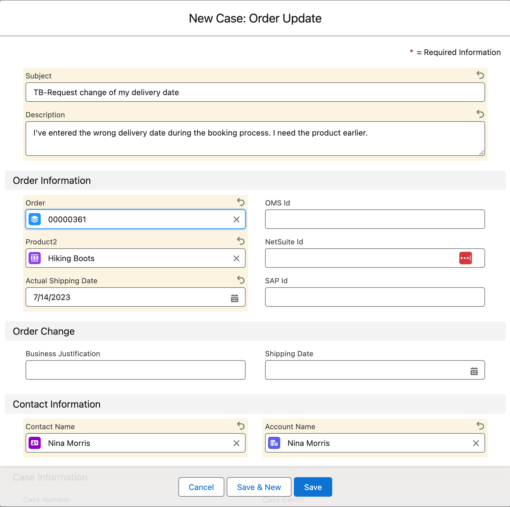Click the Order Change section header
This screenshot has width=510, height=507.
[255, 331]
